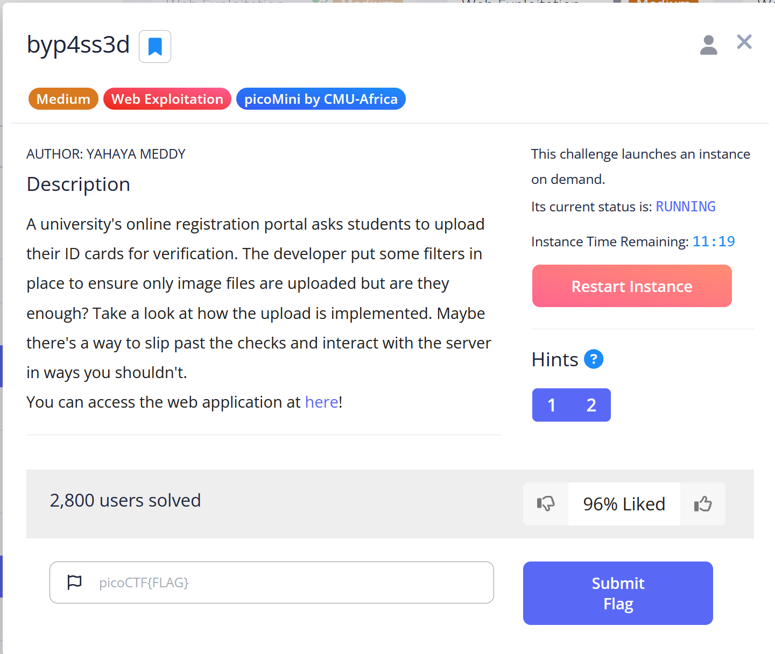Click the thumbs up like icon

(x=703, y=504)
